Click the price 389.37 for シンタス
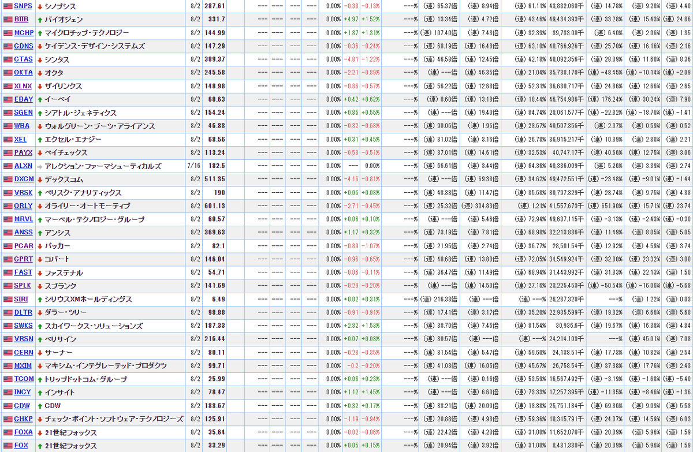The width and height of the screenshot is (693, 452). pos(214,59)
